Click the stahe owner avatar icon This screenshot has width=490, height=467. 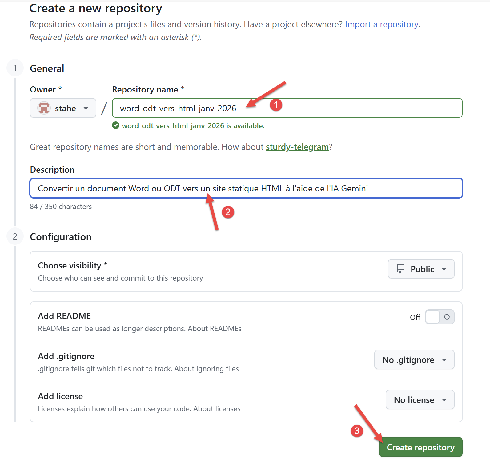click(44, 108)
